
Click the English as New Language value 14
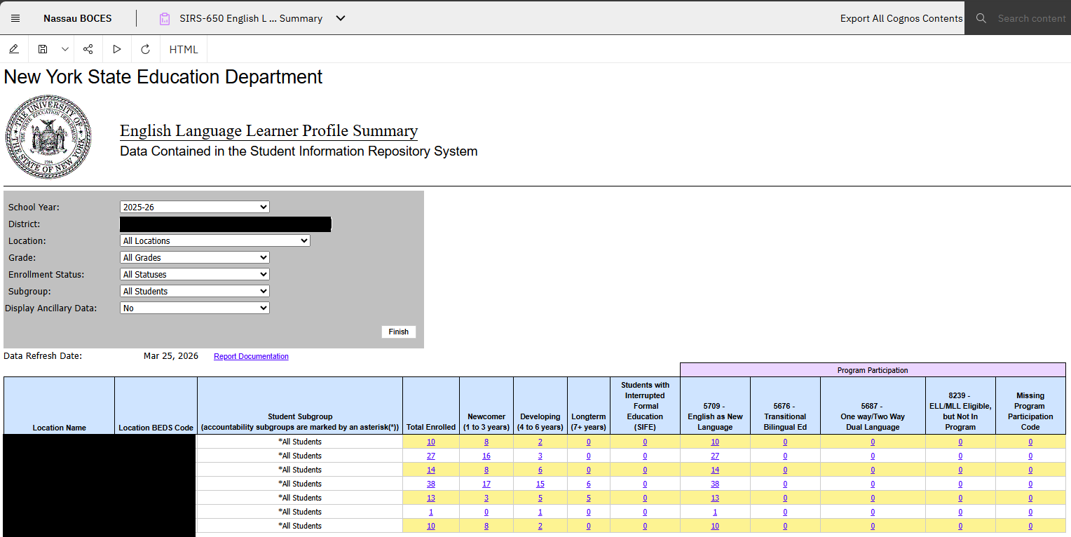[x=715, y=470]
